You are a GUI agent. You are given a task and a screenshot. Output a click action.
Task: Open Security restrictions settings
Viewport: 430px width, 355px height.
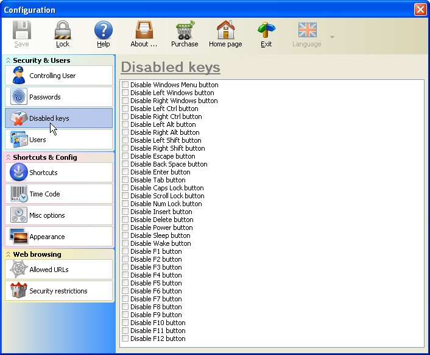coord(58,291)
